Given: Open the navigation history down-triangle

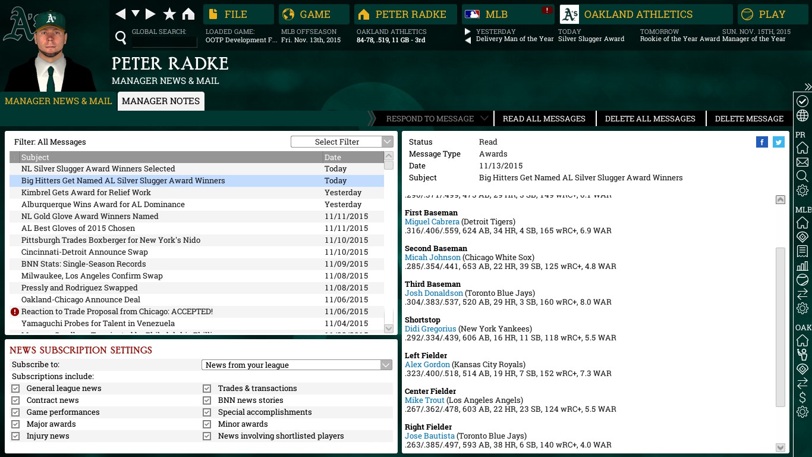Looking at the screenshot, I should click(136, 14).
